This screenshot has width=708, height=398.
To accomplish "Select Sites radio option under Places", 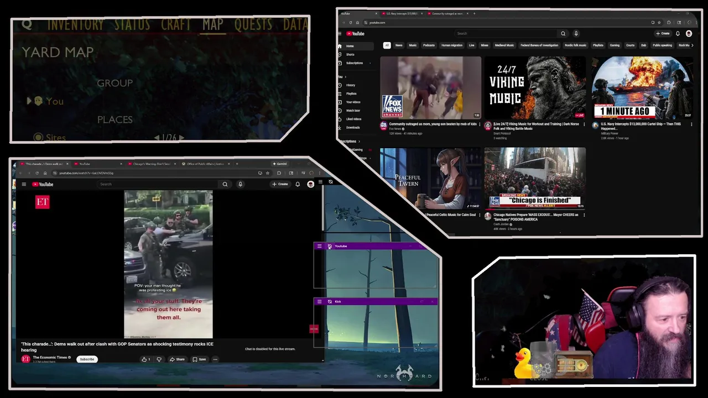I will (38, 137).
